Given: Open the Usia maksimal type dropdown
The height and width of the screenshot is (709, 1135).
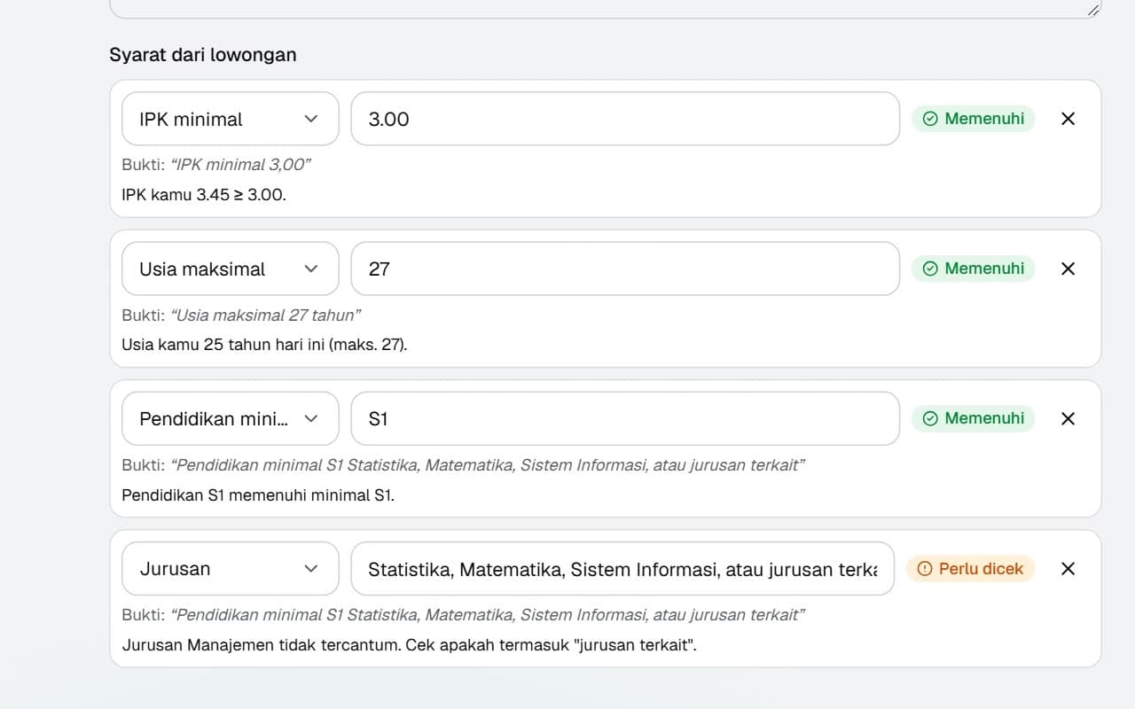Looking at the screenshot, I should (x=231, y=269).
